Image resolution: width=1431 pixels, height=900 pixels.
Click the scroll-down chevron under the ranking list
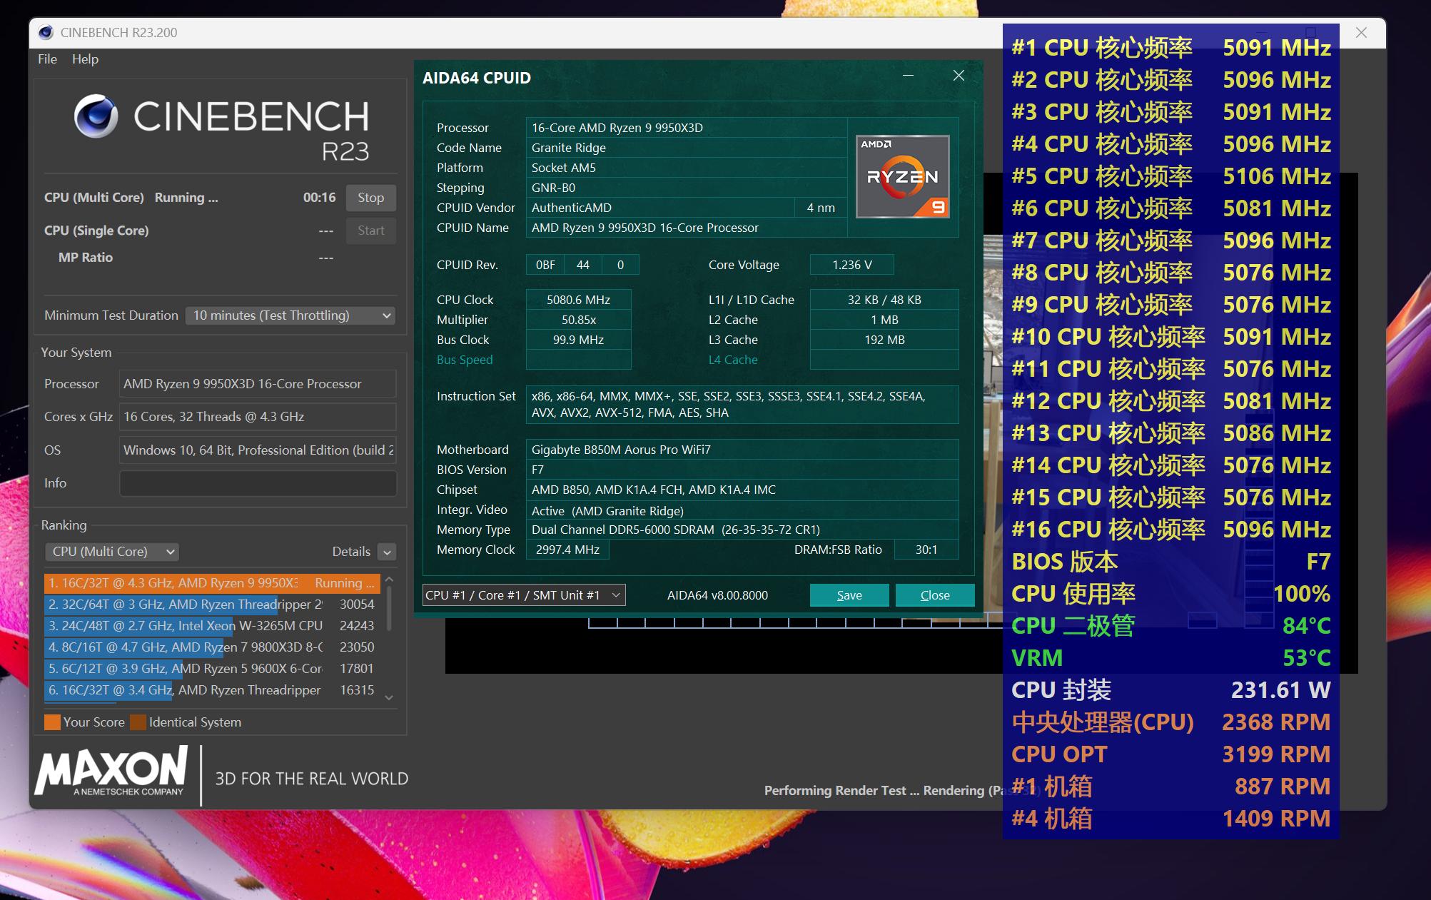click(388, 697)
